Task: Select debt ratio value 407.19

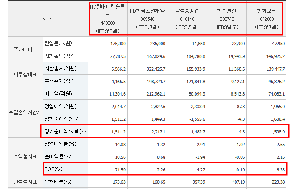Action: [238, 182]
